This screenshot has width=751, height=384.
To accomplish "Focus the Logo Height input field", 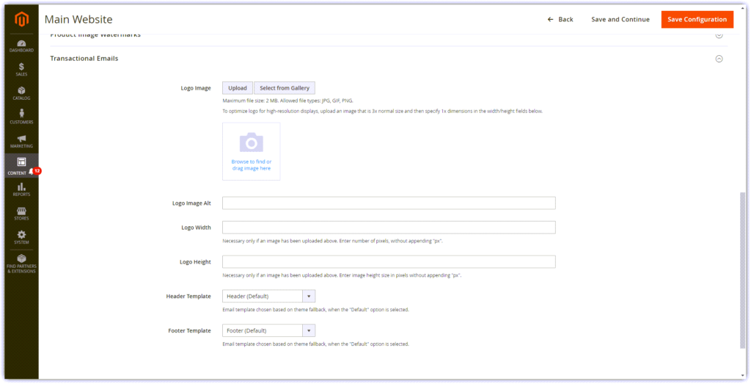I will [x=389, y=262].
